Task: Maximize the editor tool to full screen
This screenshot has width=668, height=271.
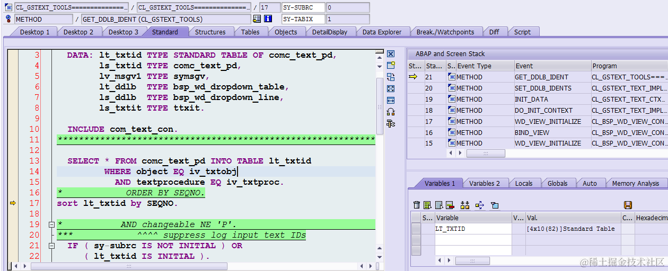Action: point(391,89)
